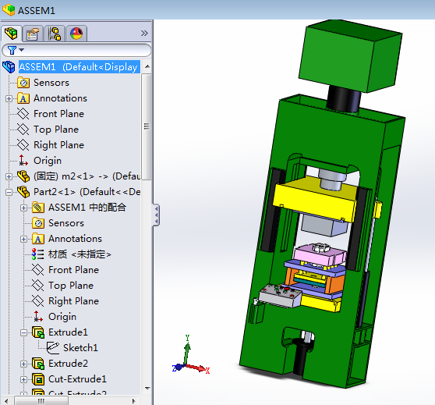Click the 材质 material icon
The image size is (435, 405).
pyautogui.click(x=37, y=254)
